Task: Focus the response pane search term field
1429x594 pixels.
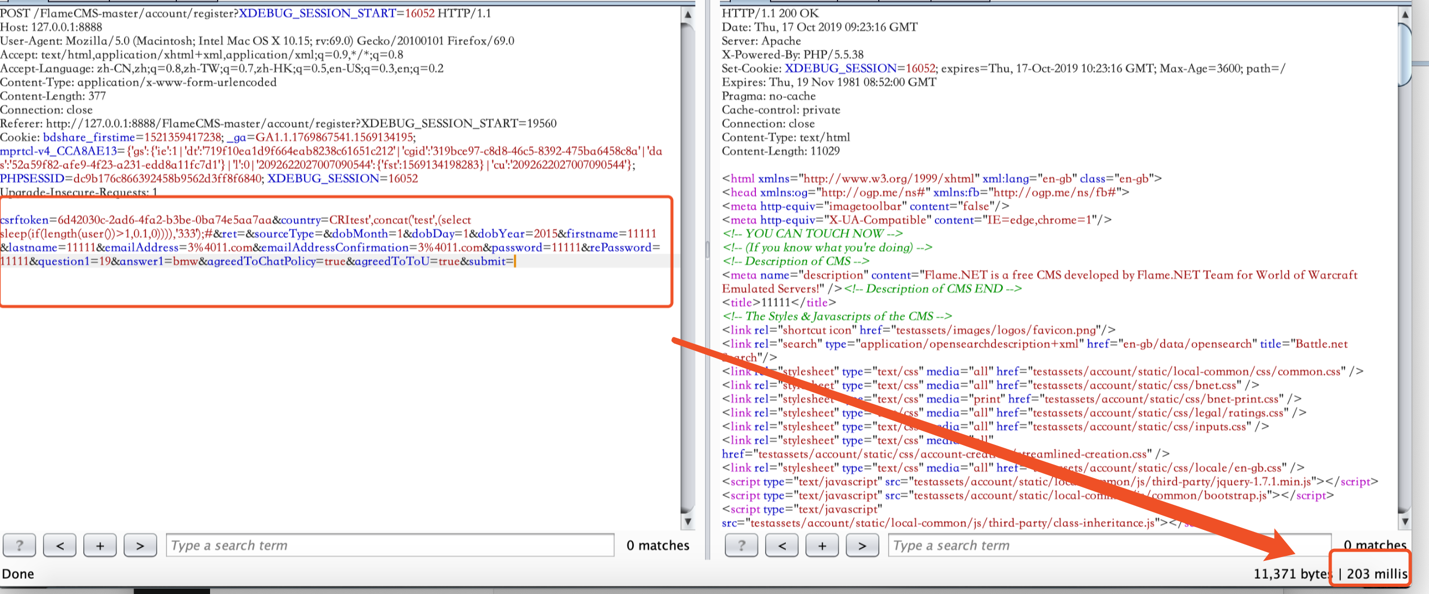Action: (1110, 545)
